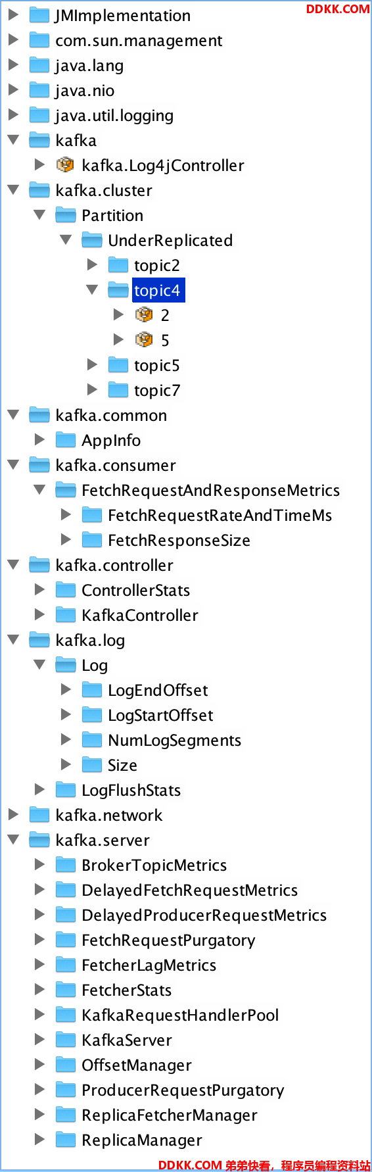Click the MBean icon for partition 5
Viewport: 372px width, 1172px height.
point(144,339)
